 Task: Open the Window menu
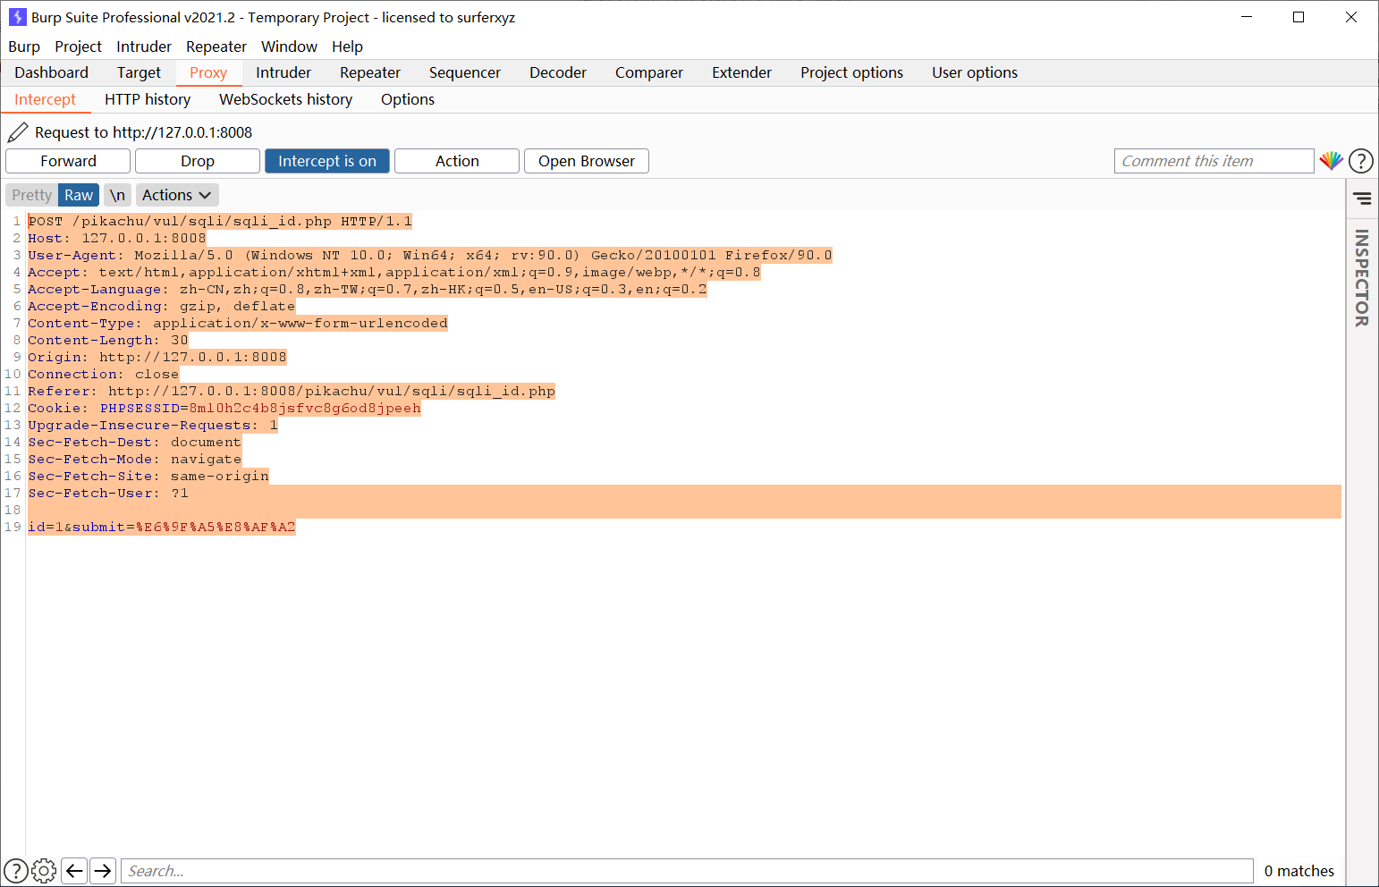[x=289, y=46]
